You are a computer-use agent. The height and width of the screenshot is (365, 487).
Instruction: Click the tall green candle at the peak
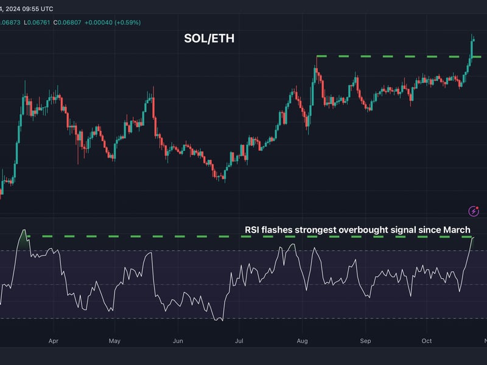point(473,46)
